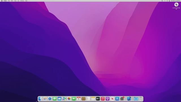The image size is (181, 102).
Task: Open the Apple menu
Action: pyautogui.click(x=2, y=1)
